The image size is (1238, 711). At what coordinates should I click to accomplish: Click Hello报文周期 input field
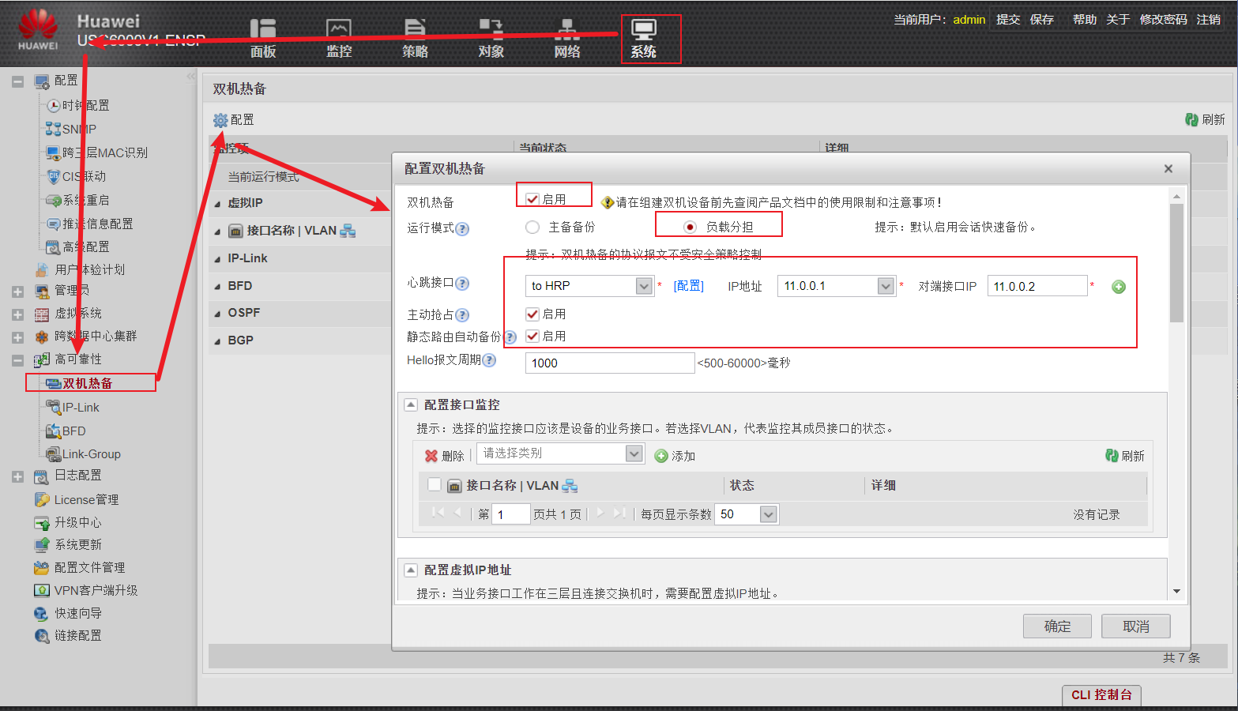click(x=610, y=363)
